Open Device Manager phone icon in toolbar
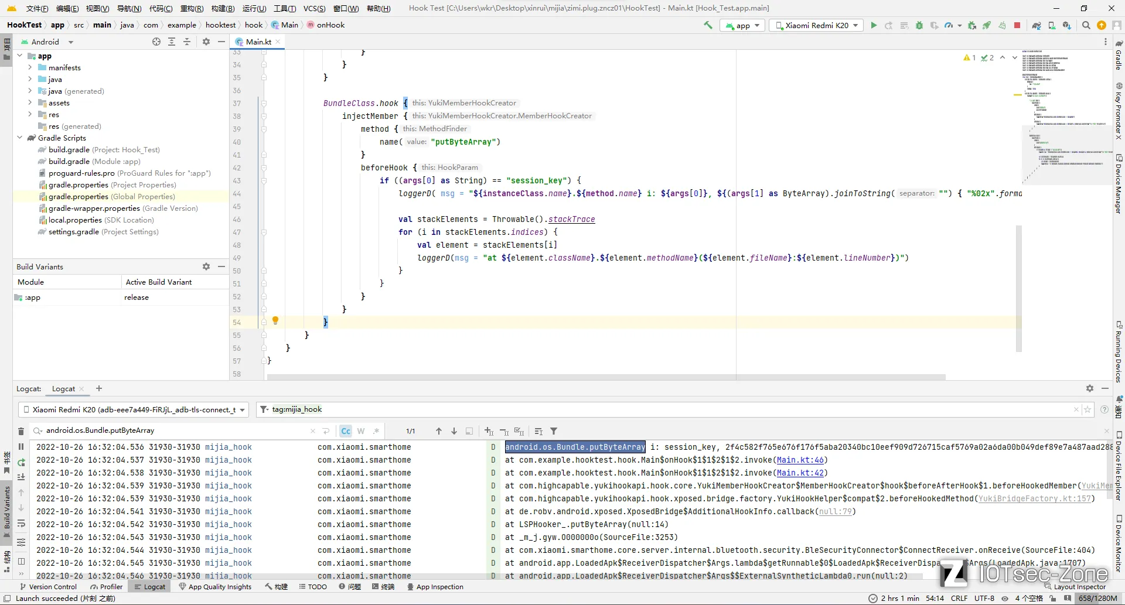The width and height of the screenshot is (1125, 605). 1052,25
